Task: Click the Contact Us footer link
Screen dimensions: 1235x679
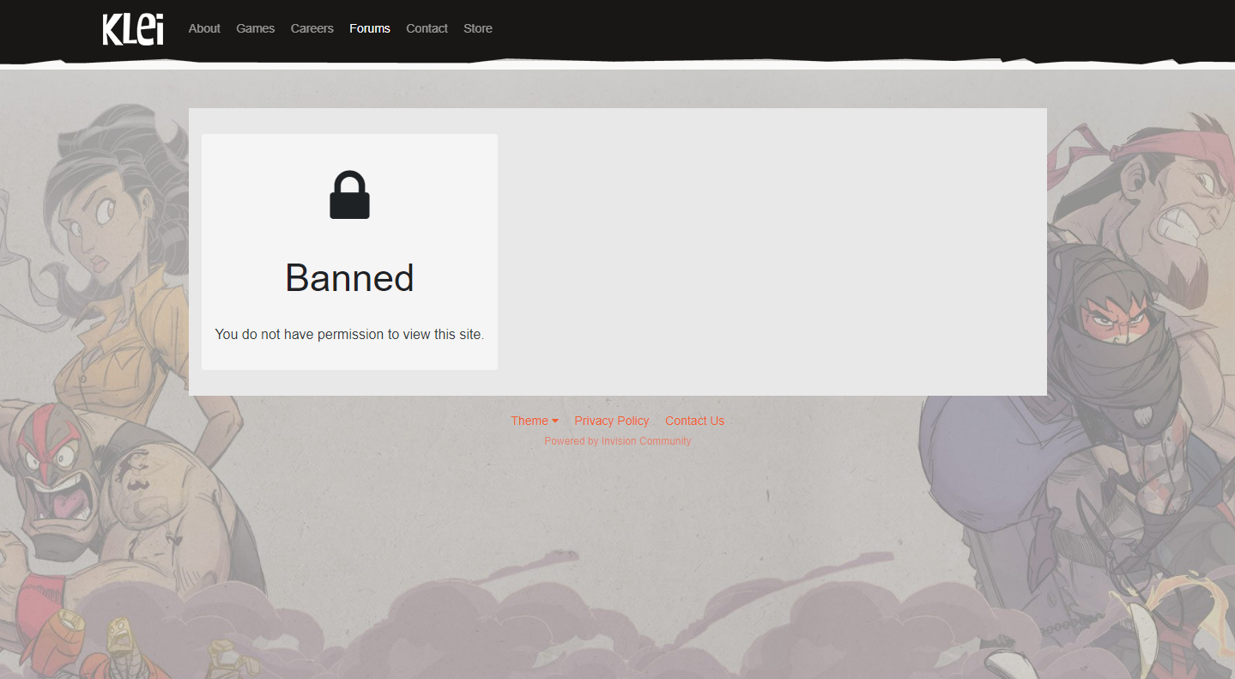Action: click(694, 421)
